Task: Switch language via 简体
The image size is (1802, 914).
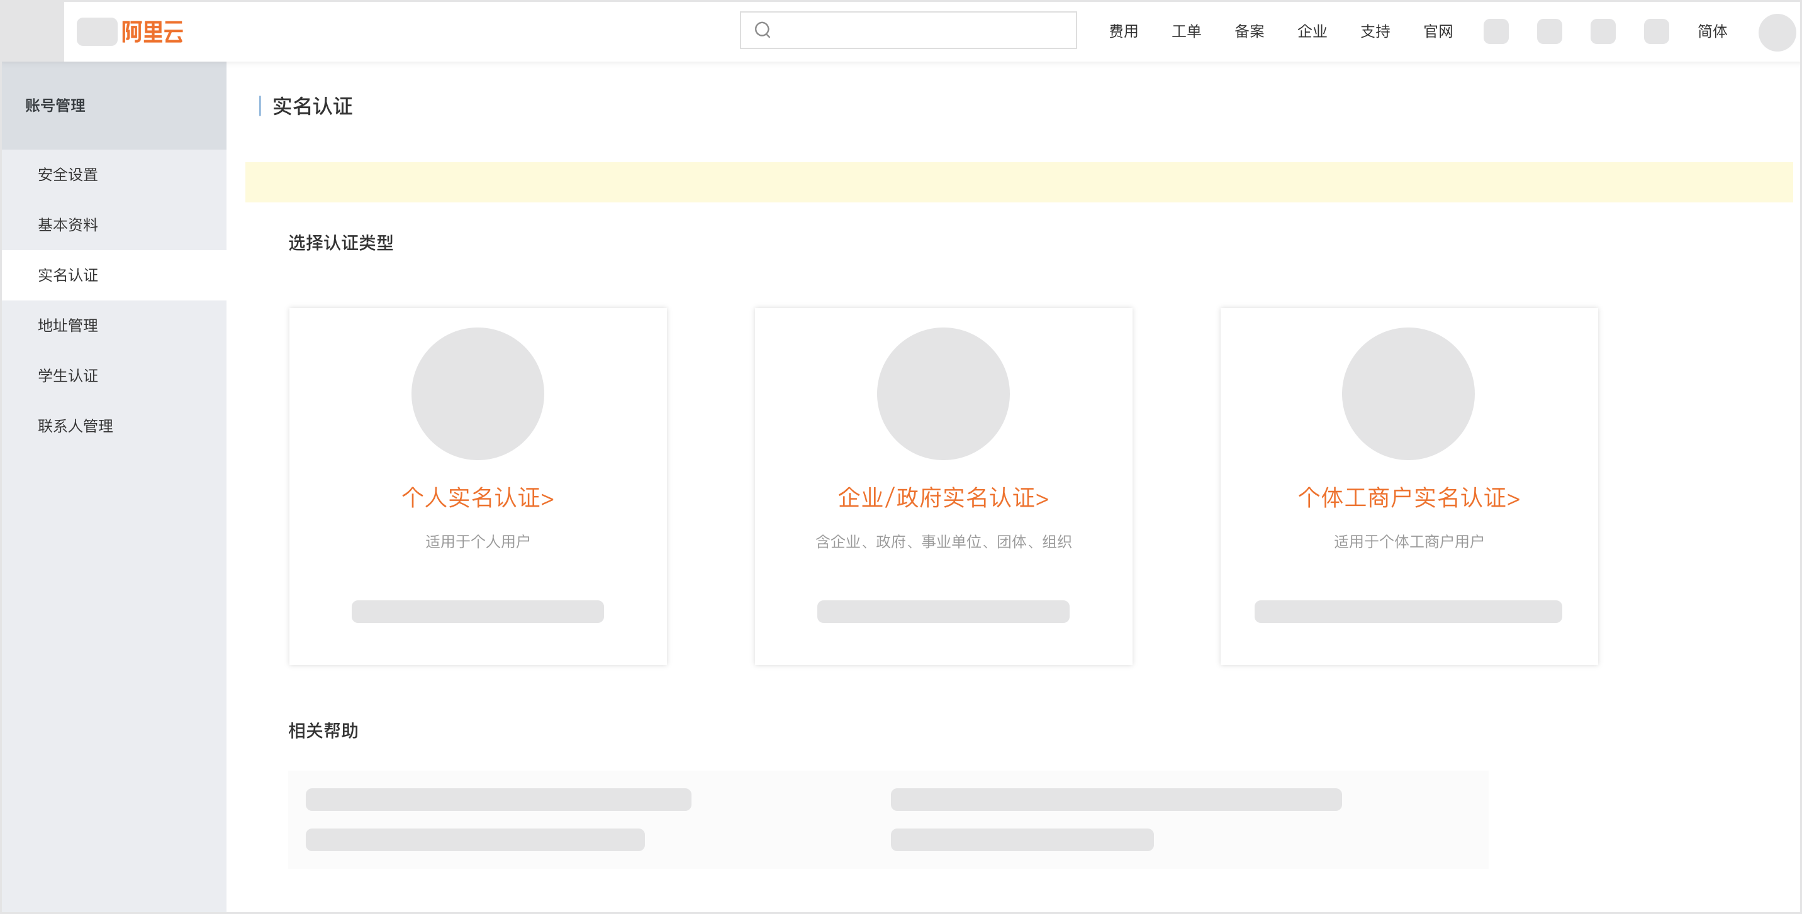Action: 1713,31
